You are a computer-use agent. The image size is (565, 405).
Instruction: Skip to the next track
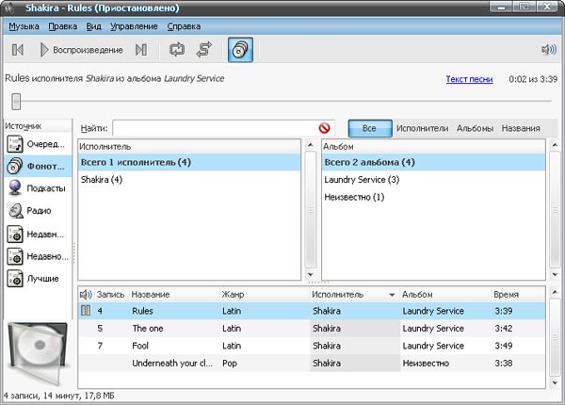coord(141,49)
